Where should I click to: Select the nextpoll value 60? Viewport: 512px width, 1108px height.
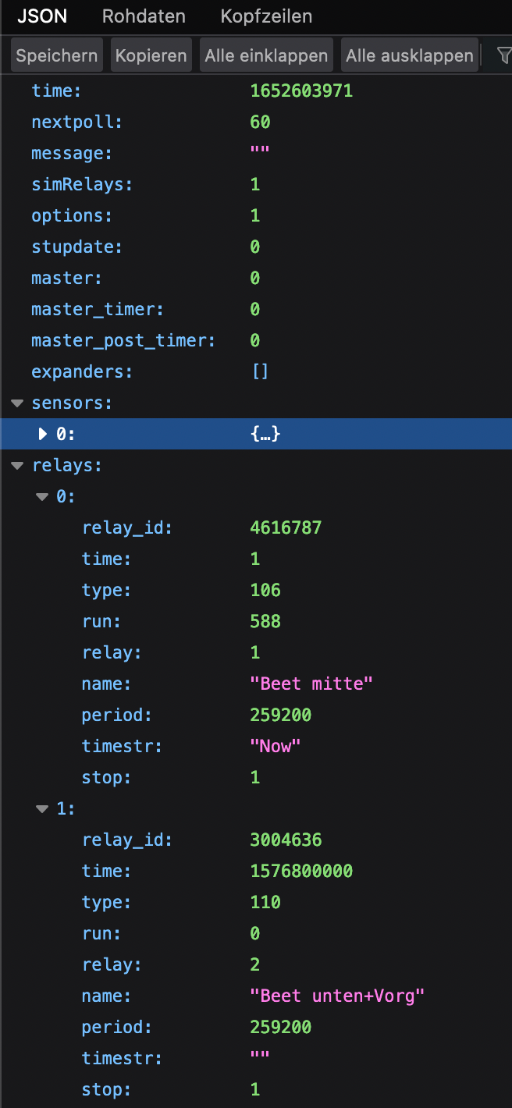pos(261,122)
